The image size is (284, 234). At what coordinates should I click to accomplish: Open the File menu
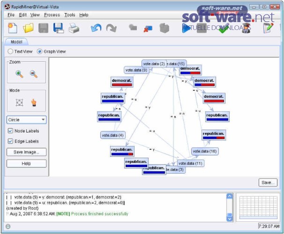[x=11, y=15]
